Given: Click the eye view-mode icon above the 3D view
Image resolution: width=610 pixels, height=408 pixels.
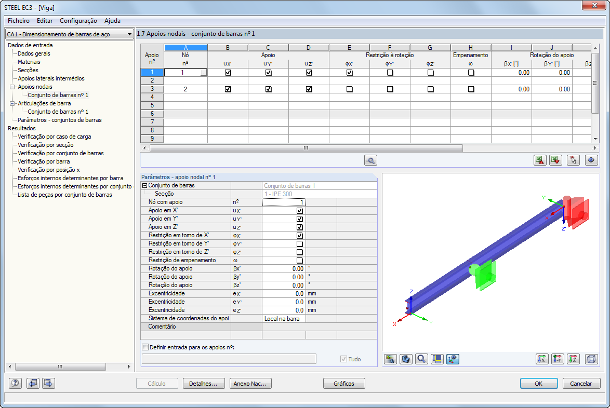Looking at the screenshot, I should 591,160.
